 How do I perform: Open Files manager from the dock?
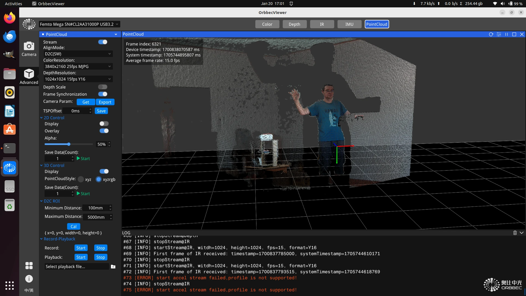[x=10, y=74]
